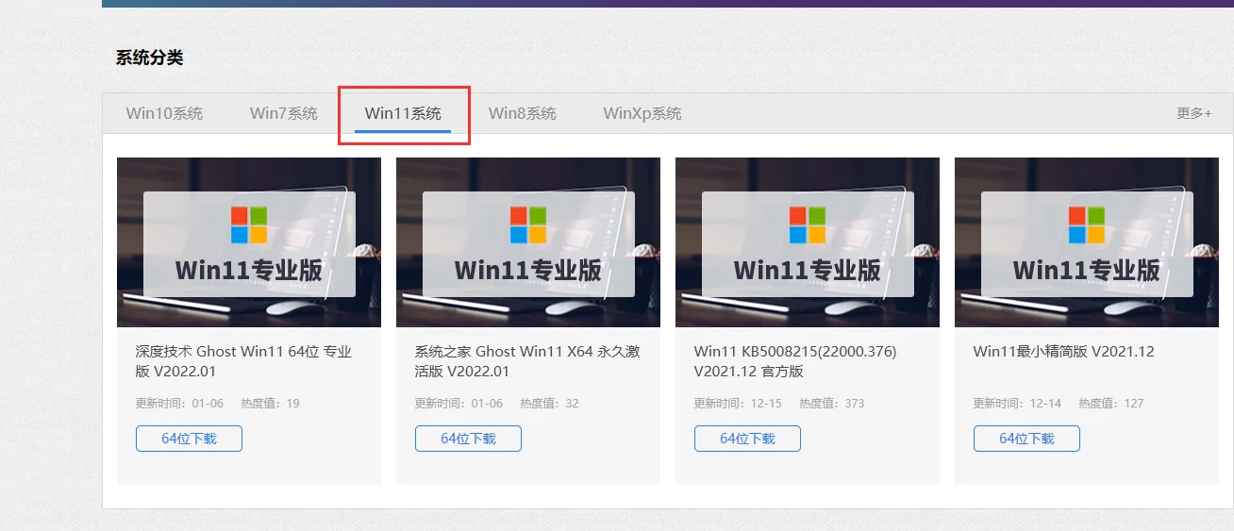
Task: Click Windows logo on KB5008215 card image
Action: (x=808, y=225)
